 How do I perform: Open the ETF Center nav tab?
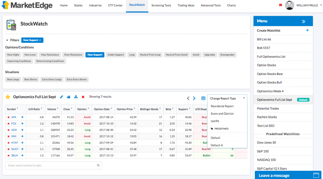pos(115,5)
